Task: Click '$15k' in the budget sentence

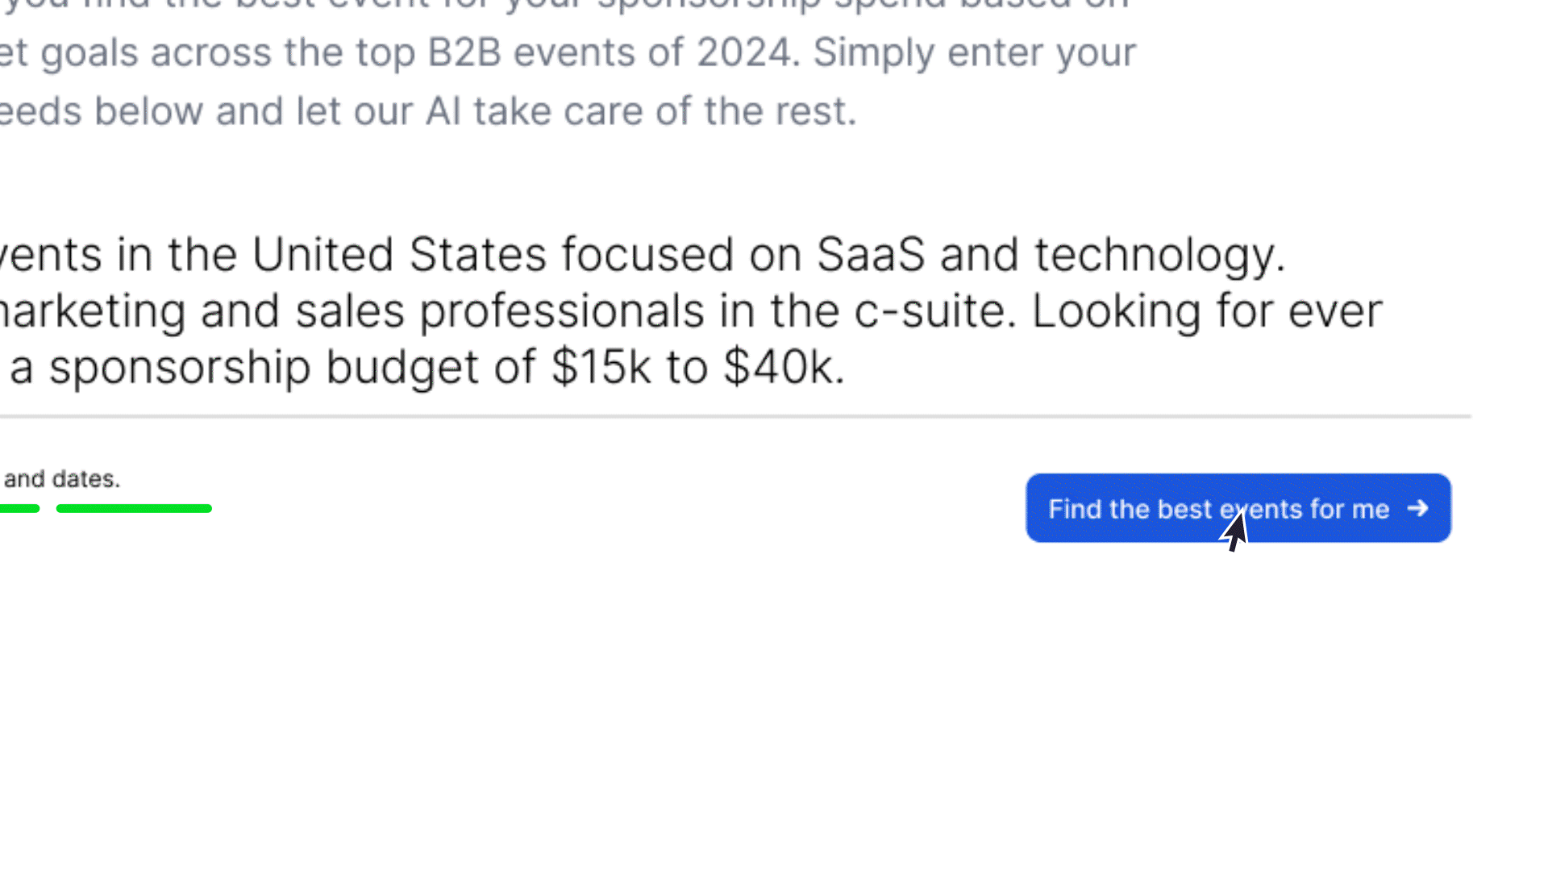Action: click(601, 367)
